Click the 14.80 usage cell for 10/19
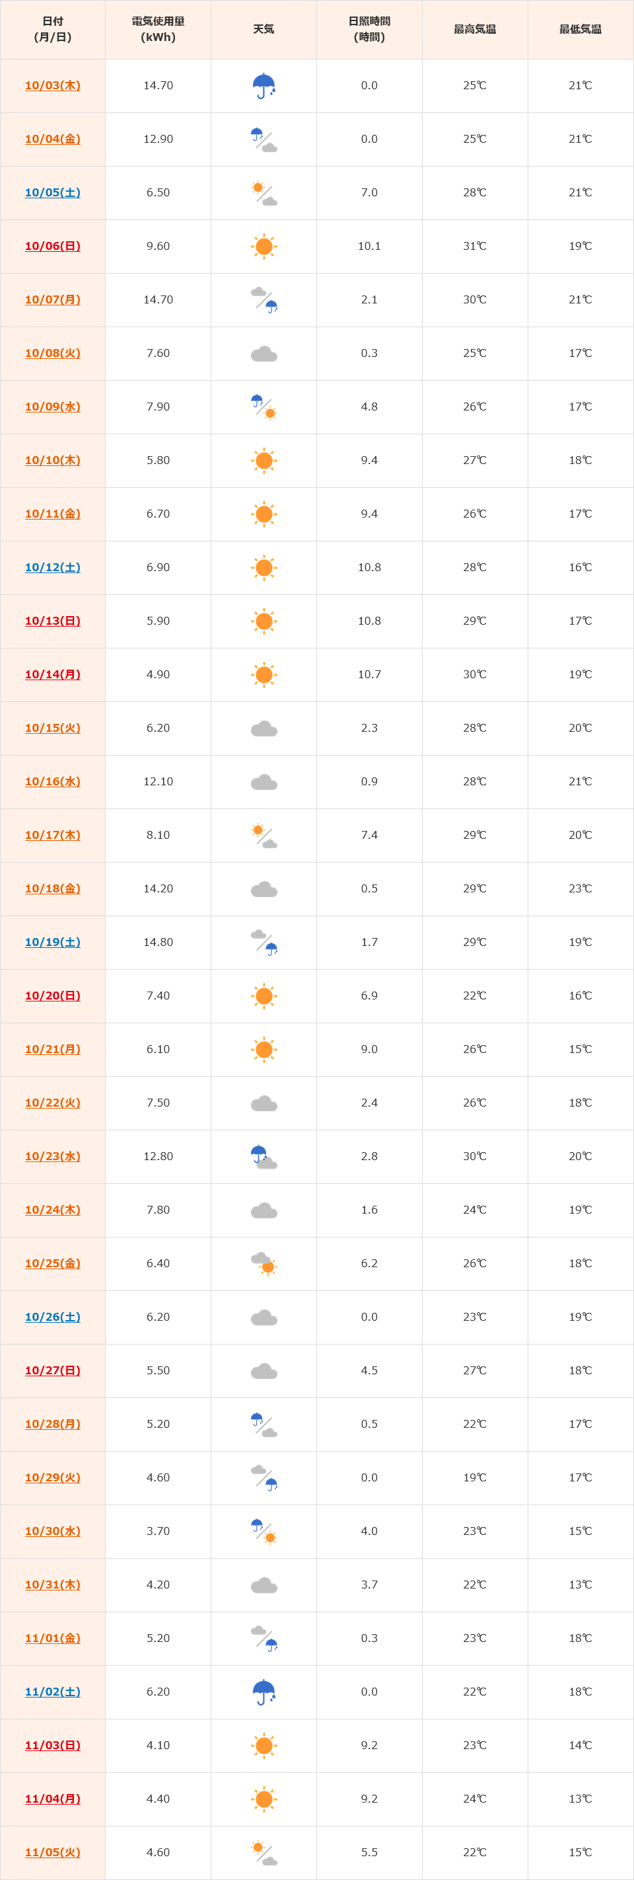Viewport: 634px width, 1880px height. [158, 942]
